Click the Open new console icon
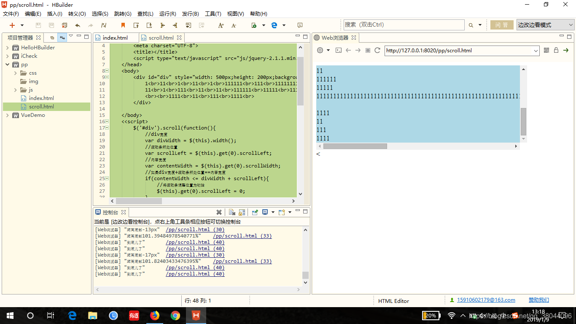This screenshot has height=324, width=576. coord(282,212)
